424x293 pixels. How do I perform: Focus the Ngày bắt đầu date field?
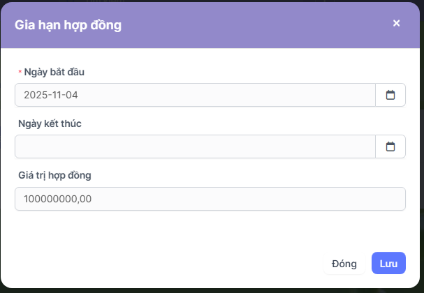195,95
